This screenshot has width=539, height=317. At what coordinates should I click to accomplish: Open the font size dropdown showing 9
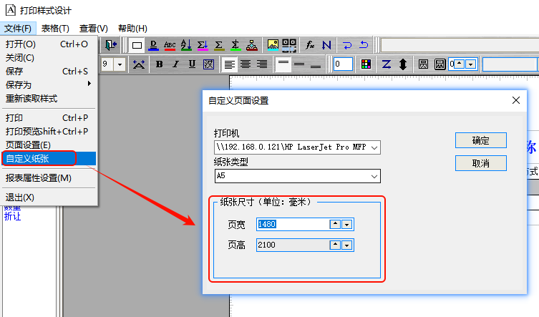pos(119,64)
